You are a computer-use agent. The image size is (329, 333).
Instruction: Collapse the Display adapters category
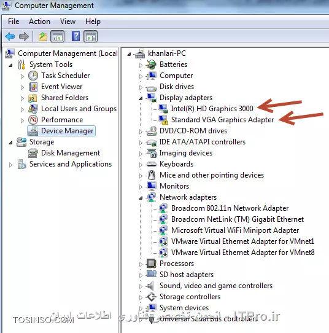(x=141, y=98)
